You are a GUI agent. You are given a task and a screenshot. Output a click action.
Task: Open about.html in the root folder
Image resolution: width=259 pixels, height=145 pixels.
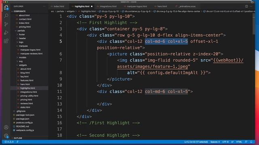point(24,15)
